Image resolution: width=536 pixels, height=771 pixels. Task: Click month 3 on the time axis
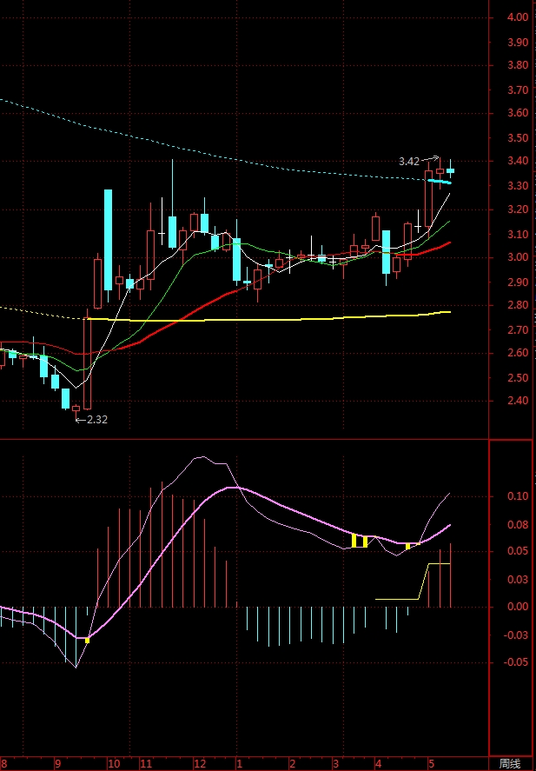[335, 764]
